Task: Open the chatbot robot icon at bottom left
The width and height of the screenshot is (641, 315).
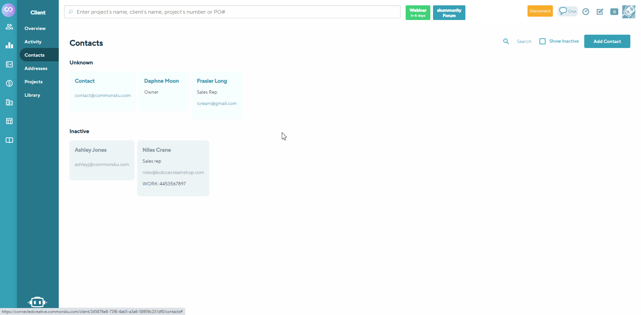Action: point(37,302)
